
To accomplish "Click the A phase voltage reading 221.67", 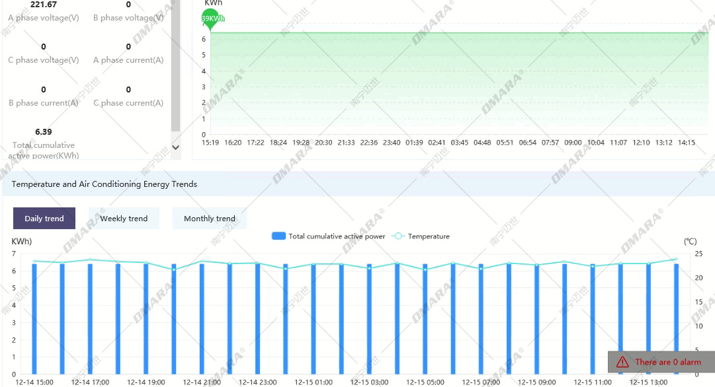I will tap(43, 5).
